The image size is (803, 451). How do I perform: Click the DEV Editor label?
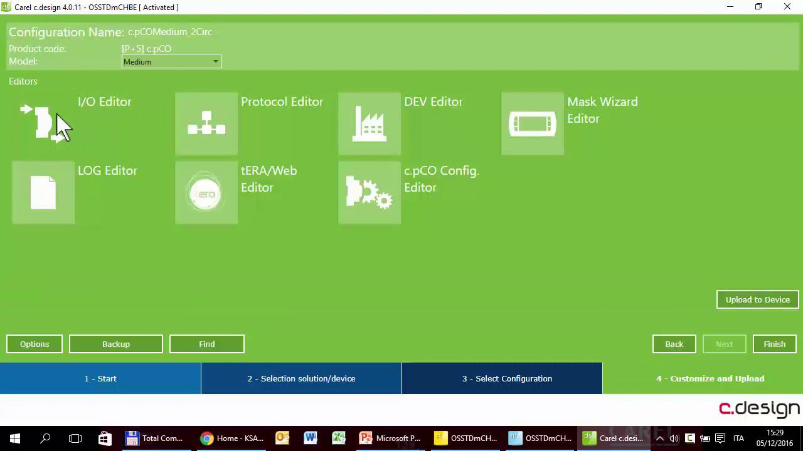(433, 101)
